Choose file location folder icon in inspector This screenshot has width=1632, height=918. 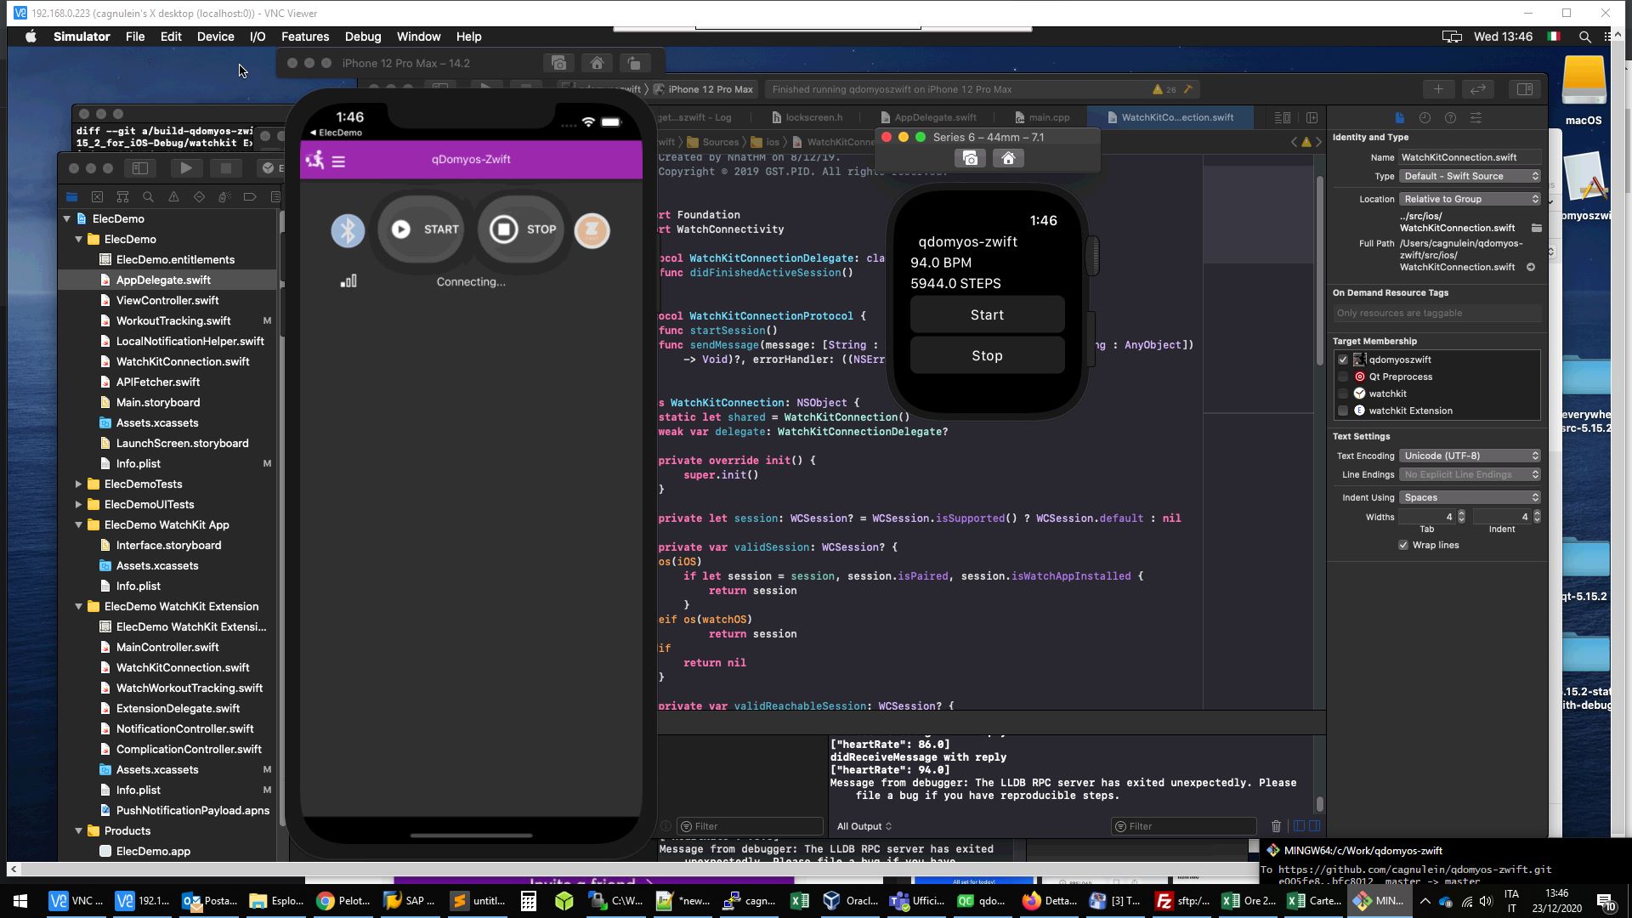pyautogui.click(x=1537, y=228)
